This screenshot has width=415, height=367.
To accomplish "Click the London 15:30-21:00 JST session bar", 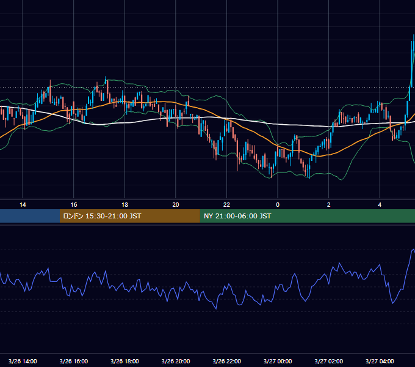I will pos(129,216).
